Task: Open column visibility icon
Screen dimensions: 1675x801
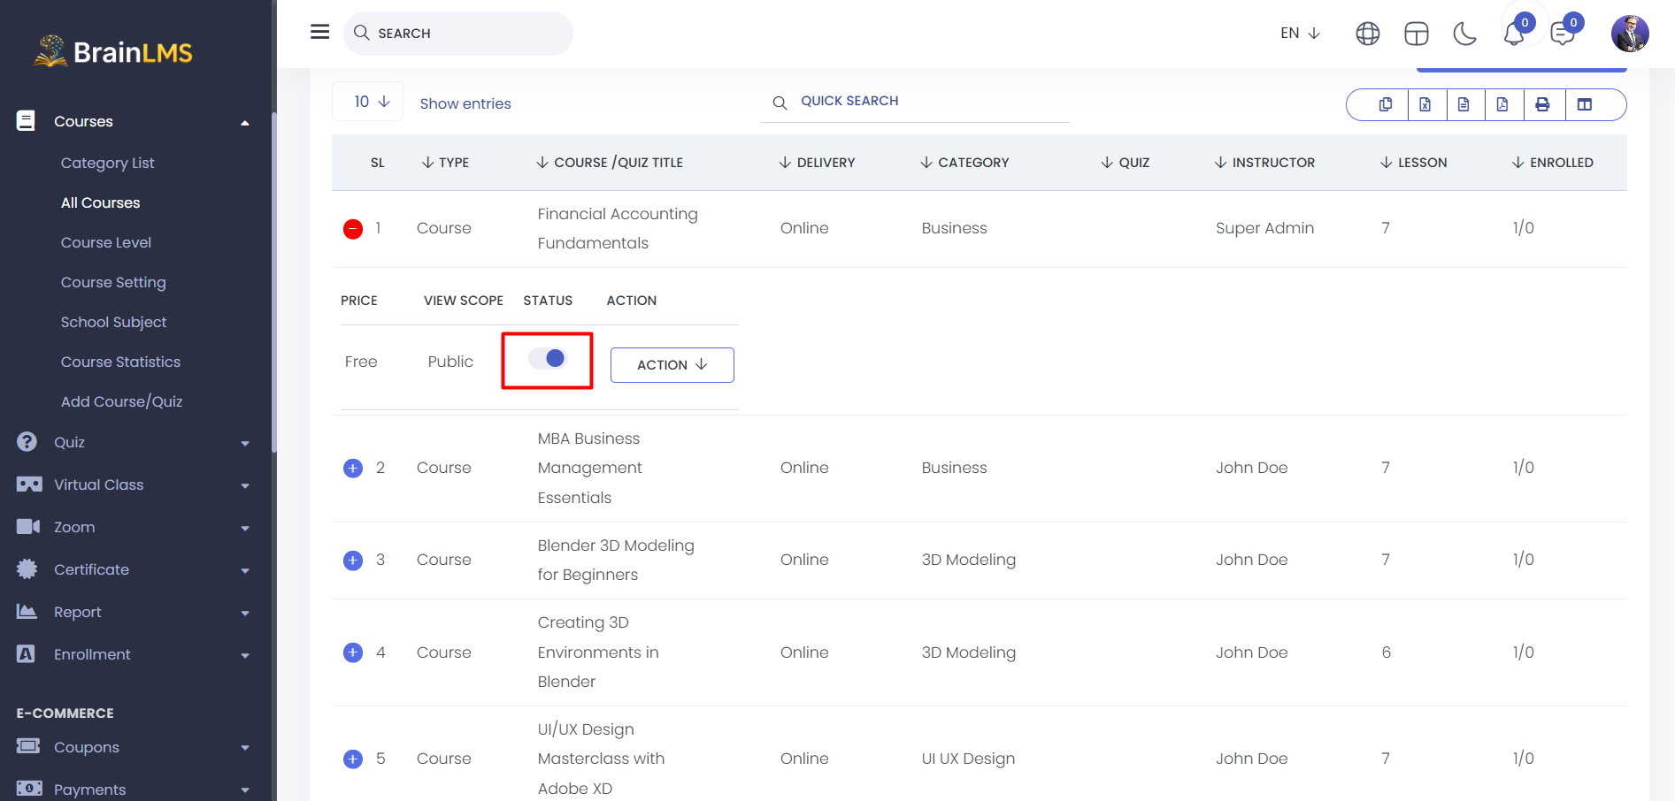Action: (1585, 104)
